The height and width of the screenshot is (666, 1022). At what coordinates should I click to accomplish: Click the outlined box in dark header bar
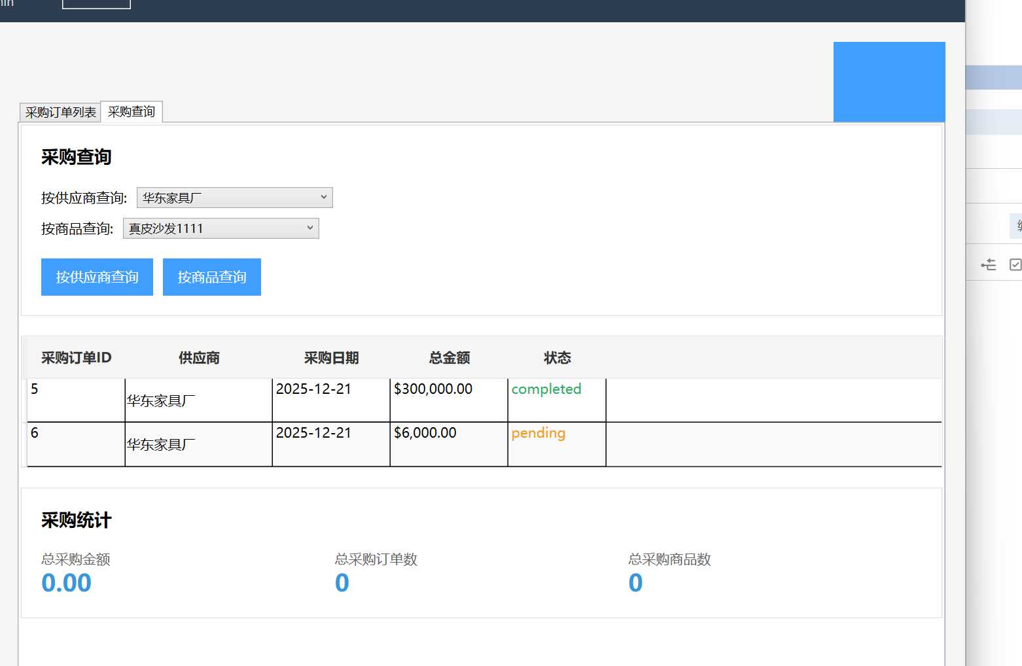click(x=96, y=4)
